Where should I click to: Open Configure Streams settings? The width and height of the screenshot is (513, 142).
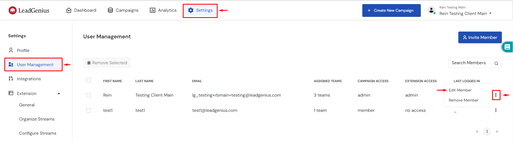pyautogui.click(x=38, y=133)
